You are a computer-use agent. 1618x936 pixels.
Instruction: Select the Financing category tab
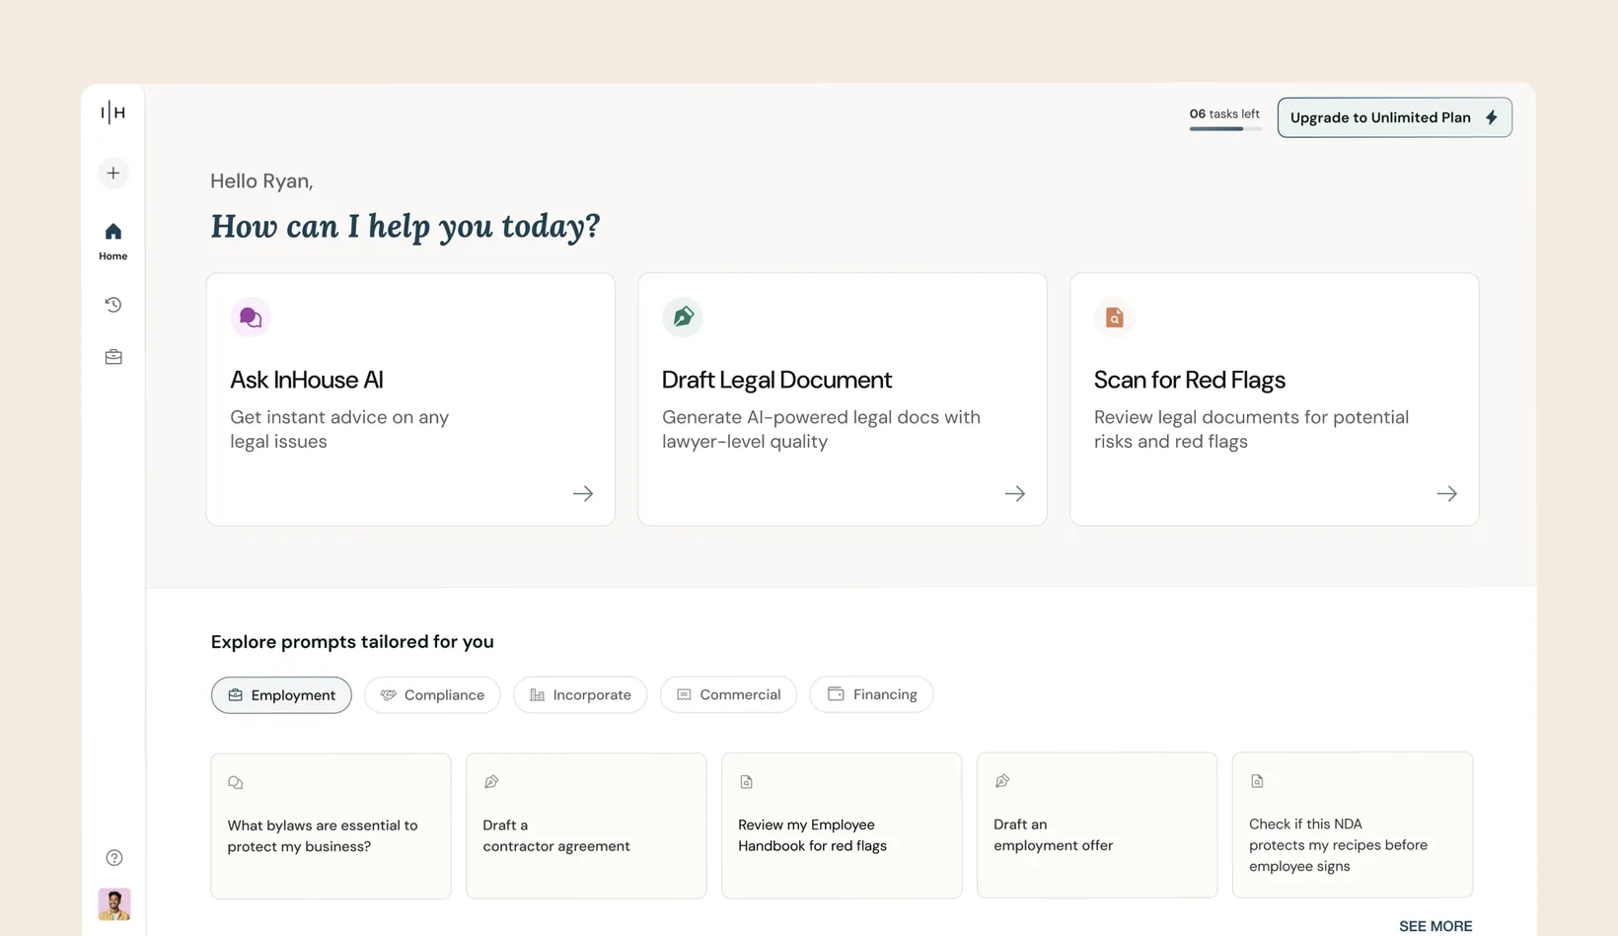(x=871, y=694)
